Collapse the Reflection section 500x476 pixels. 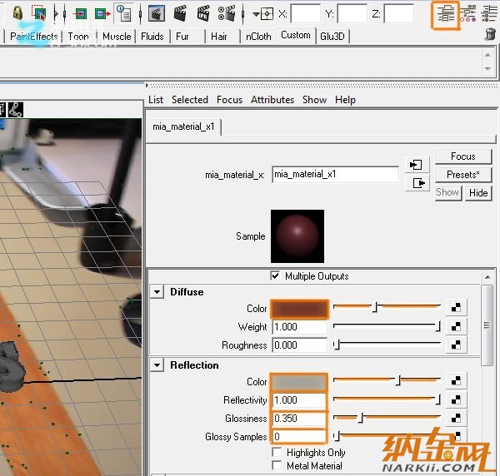coord(157,365)
